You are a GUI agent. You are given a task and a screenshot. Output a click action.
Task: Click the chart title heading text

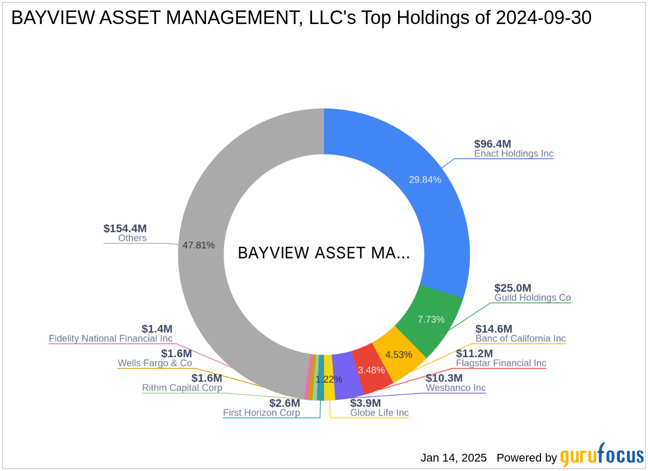pos(301,17)
